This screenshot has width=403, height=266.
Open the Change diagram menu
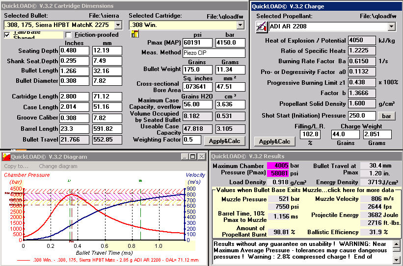(x=58, y=166)
